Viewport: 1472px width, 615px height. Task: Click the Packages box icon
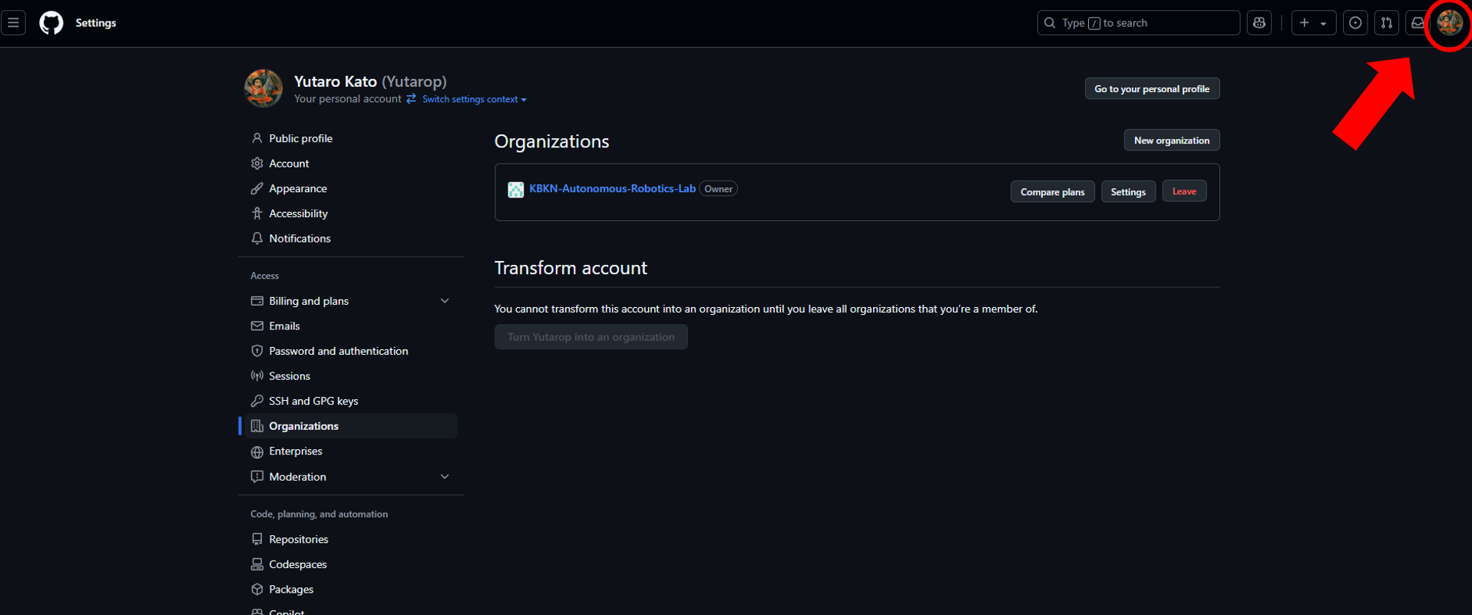click(x=257, y=590)
